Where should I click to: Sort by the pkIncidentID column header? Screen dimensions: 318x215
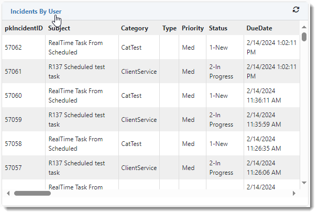pos(24,28)
